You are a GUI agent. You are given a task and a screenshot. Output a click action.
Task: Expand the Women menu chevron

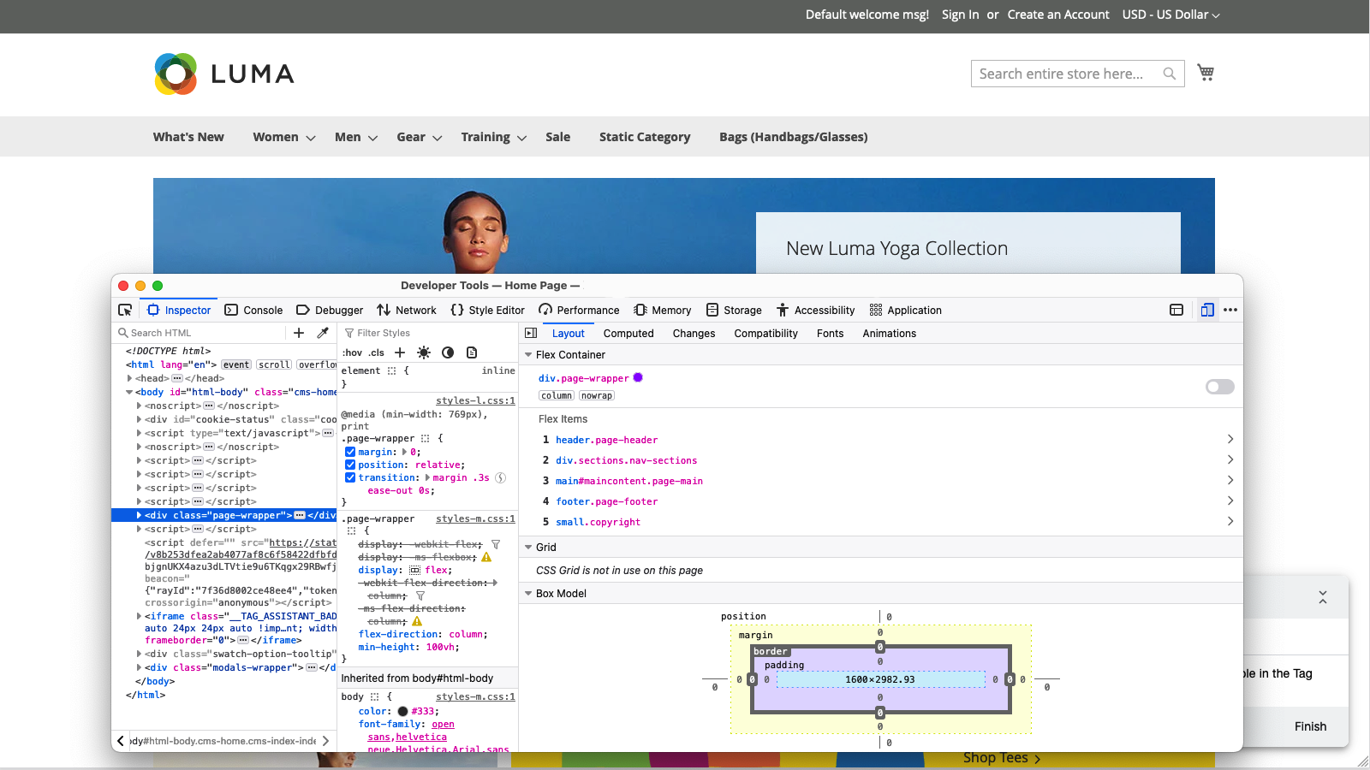click(311, 138)
